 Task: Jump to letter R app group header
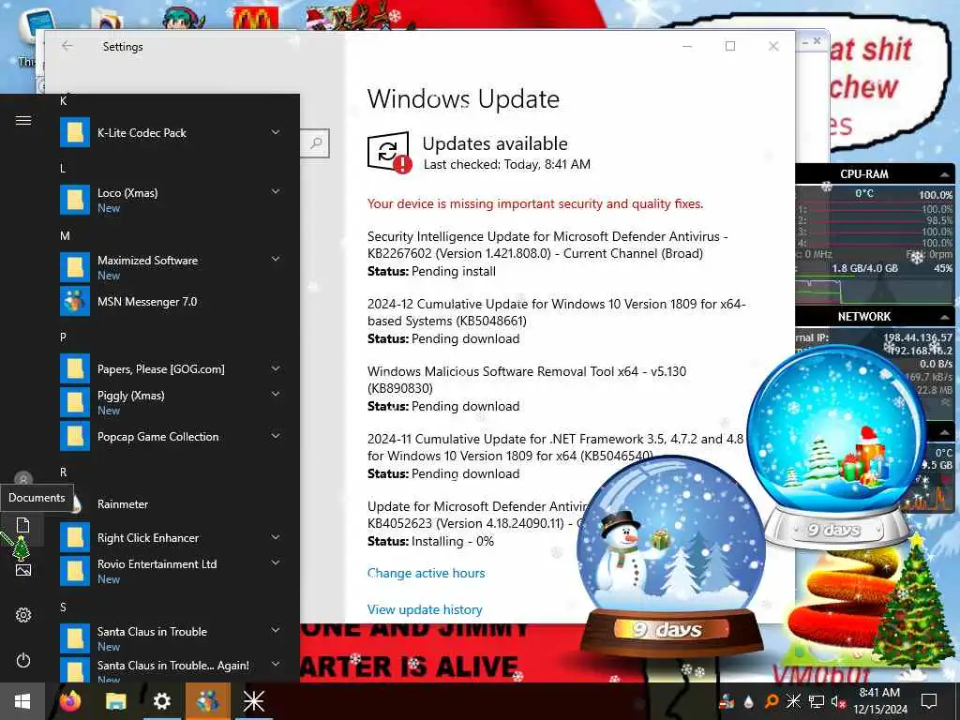(63, 472)
